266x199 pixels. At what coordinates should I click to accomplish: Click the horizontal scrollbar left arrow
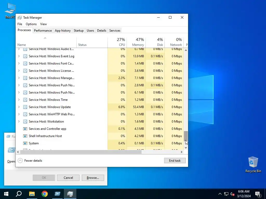click(x=18, y=152)
